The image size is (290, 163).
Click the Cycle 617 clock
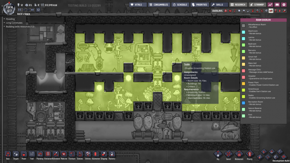point(10,9)
